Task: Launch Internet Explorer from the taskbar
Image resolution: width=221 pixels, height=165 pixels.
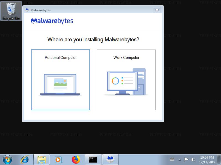Action: (x=25, y=160)
